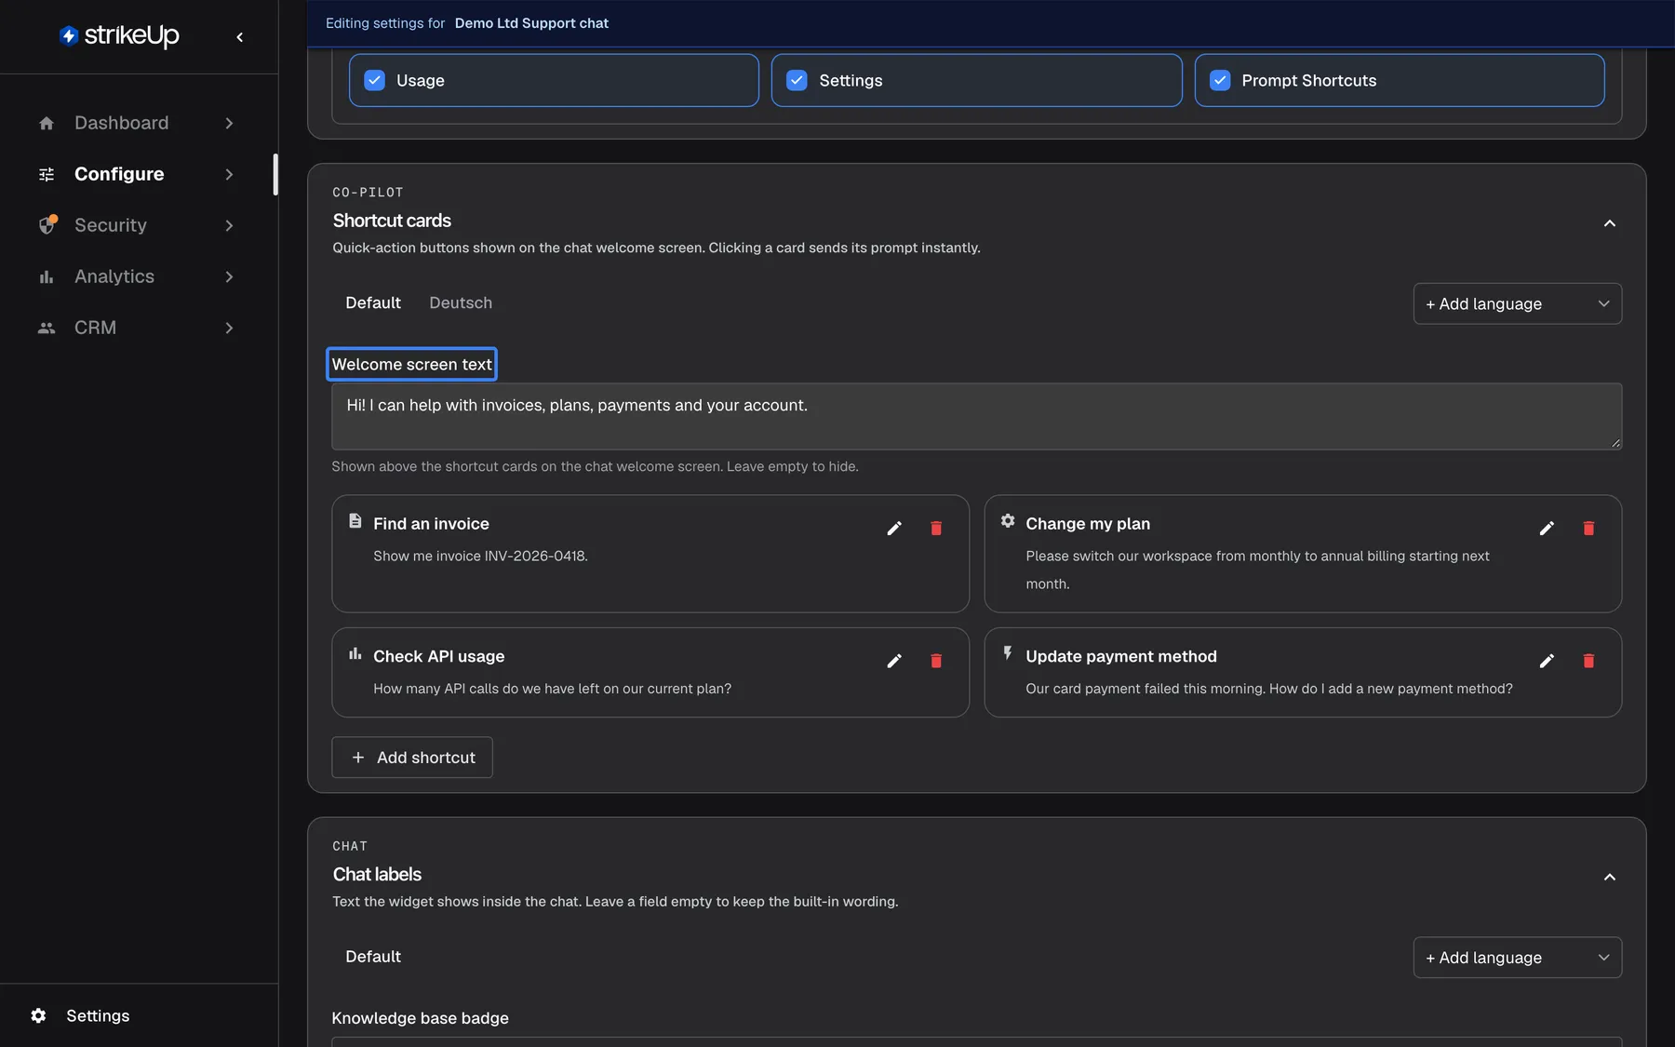Click the CRM people icon

coord(47,328)
